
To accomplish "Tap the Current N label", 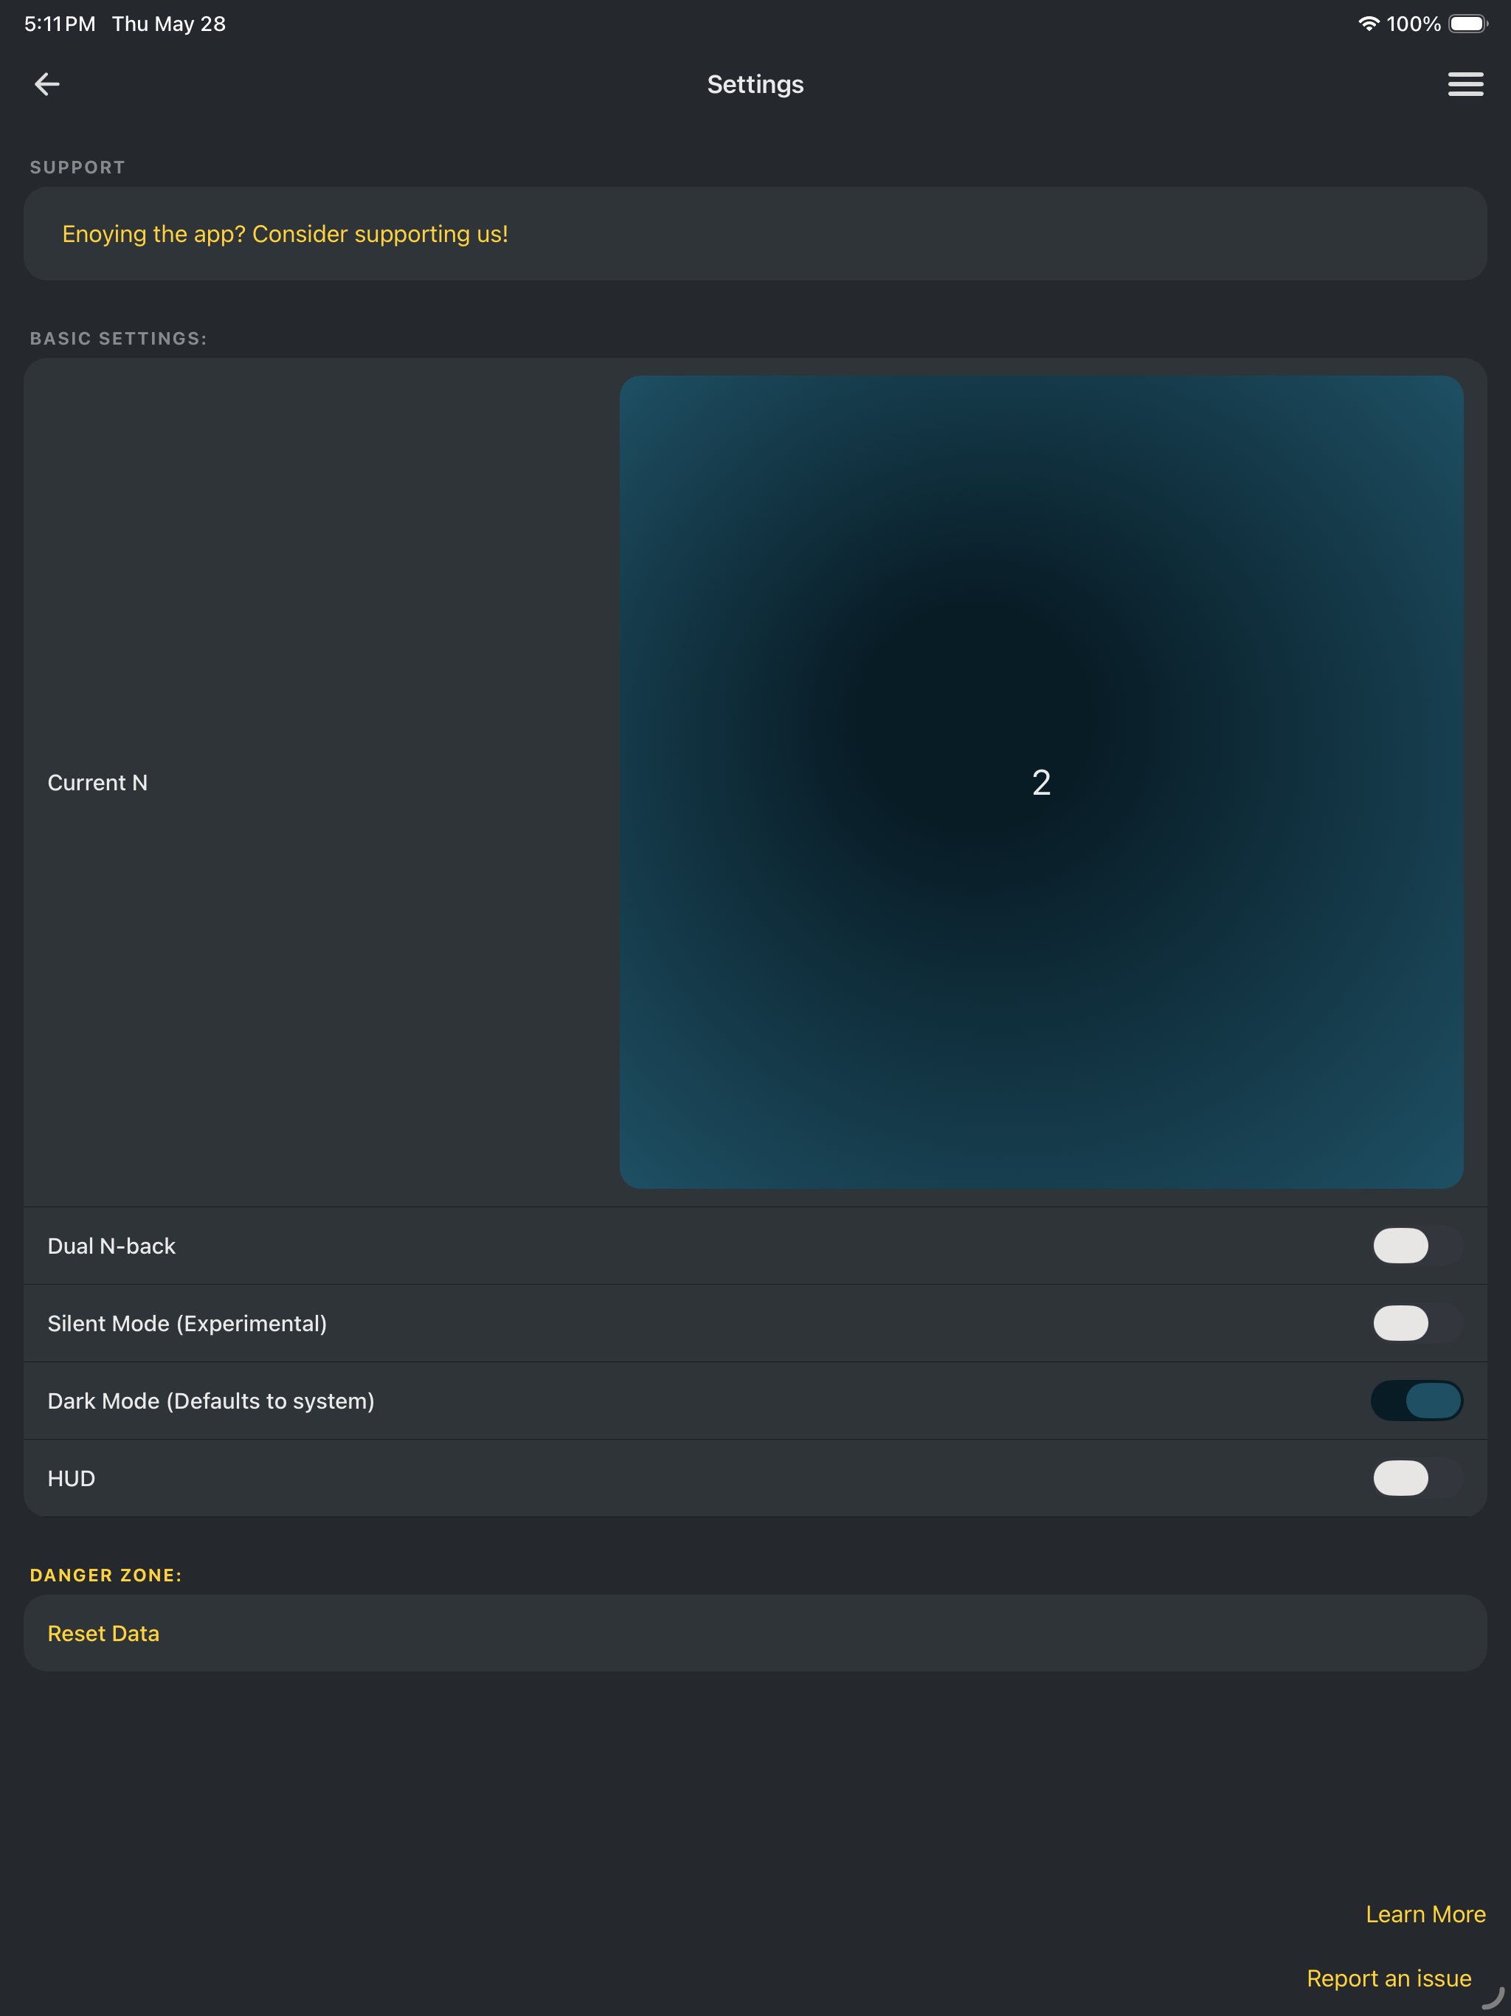I will (97, 783).
